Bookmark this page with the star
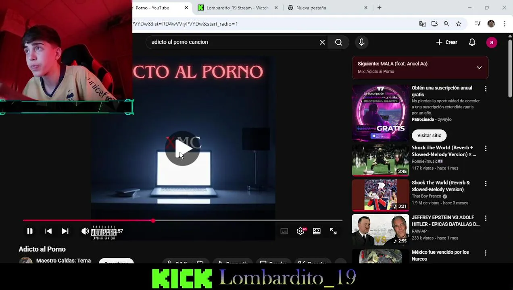The height and width of the screenshot is (290, 513). pos(459,24)
